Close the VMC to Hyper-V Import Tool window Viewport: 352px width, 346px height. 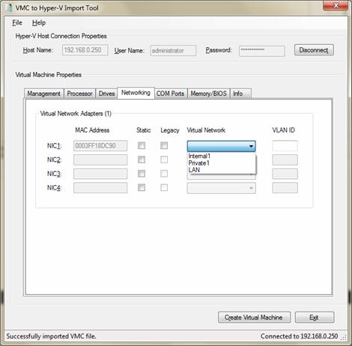click(336, 5)
